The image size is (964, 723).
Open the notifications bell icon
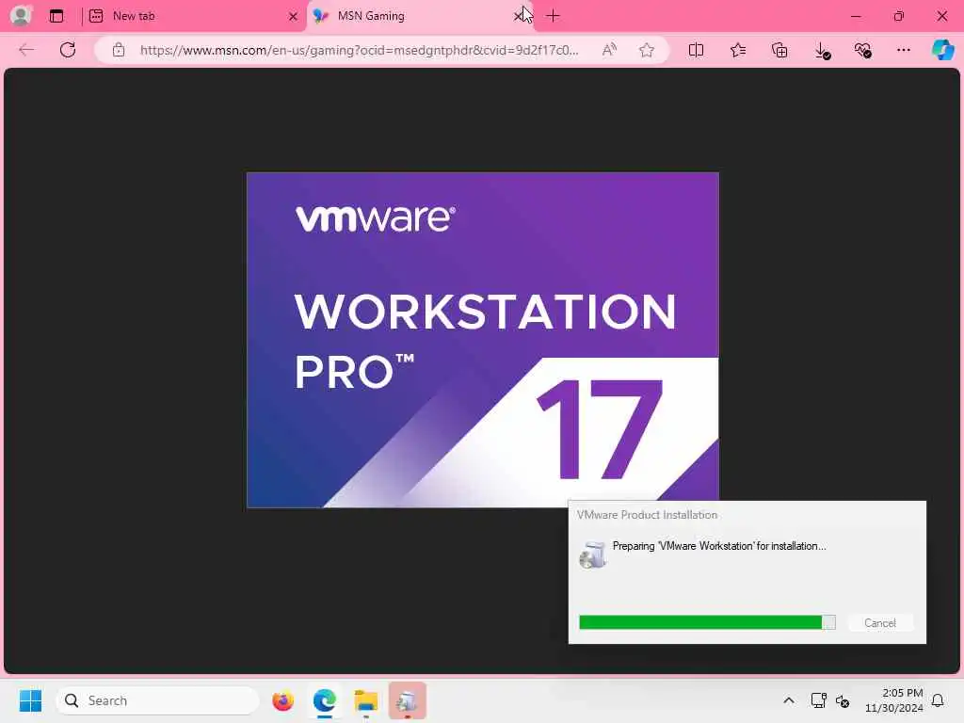(x=938, y=700)
